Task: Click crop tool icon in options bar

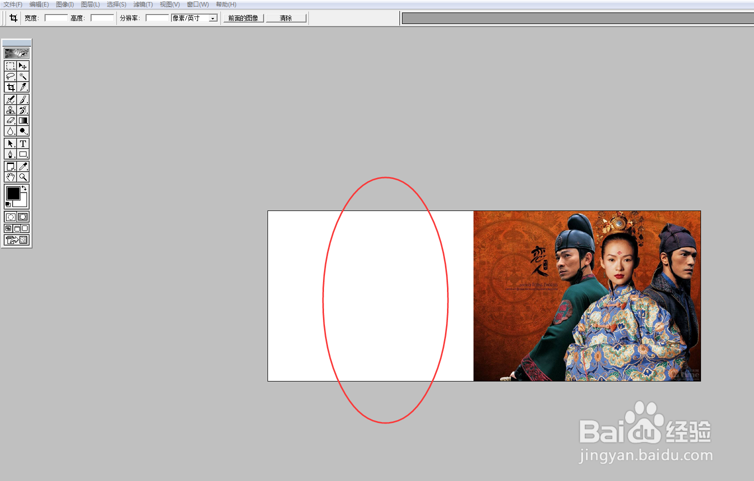Action: 13,18
